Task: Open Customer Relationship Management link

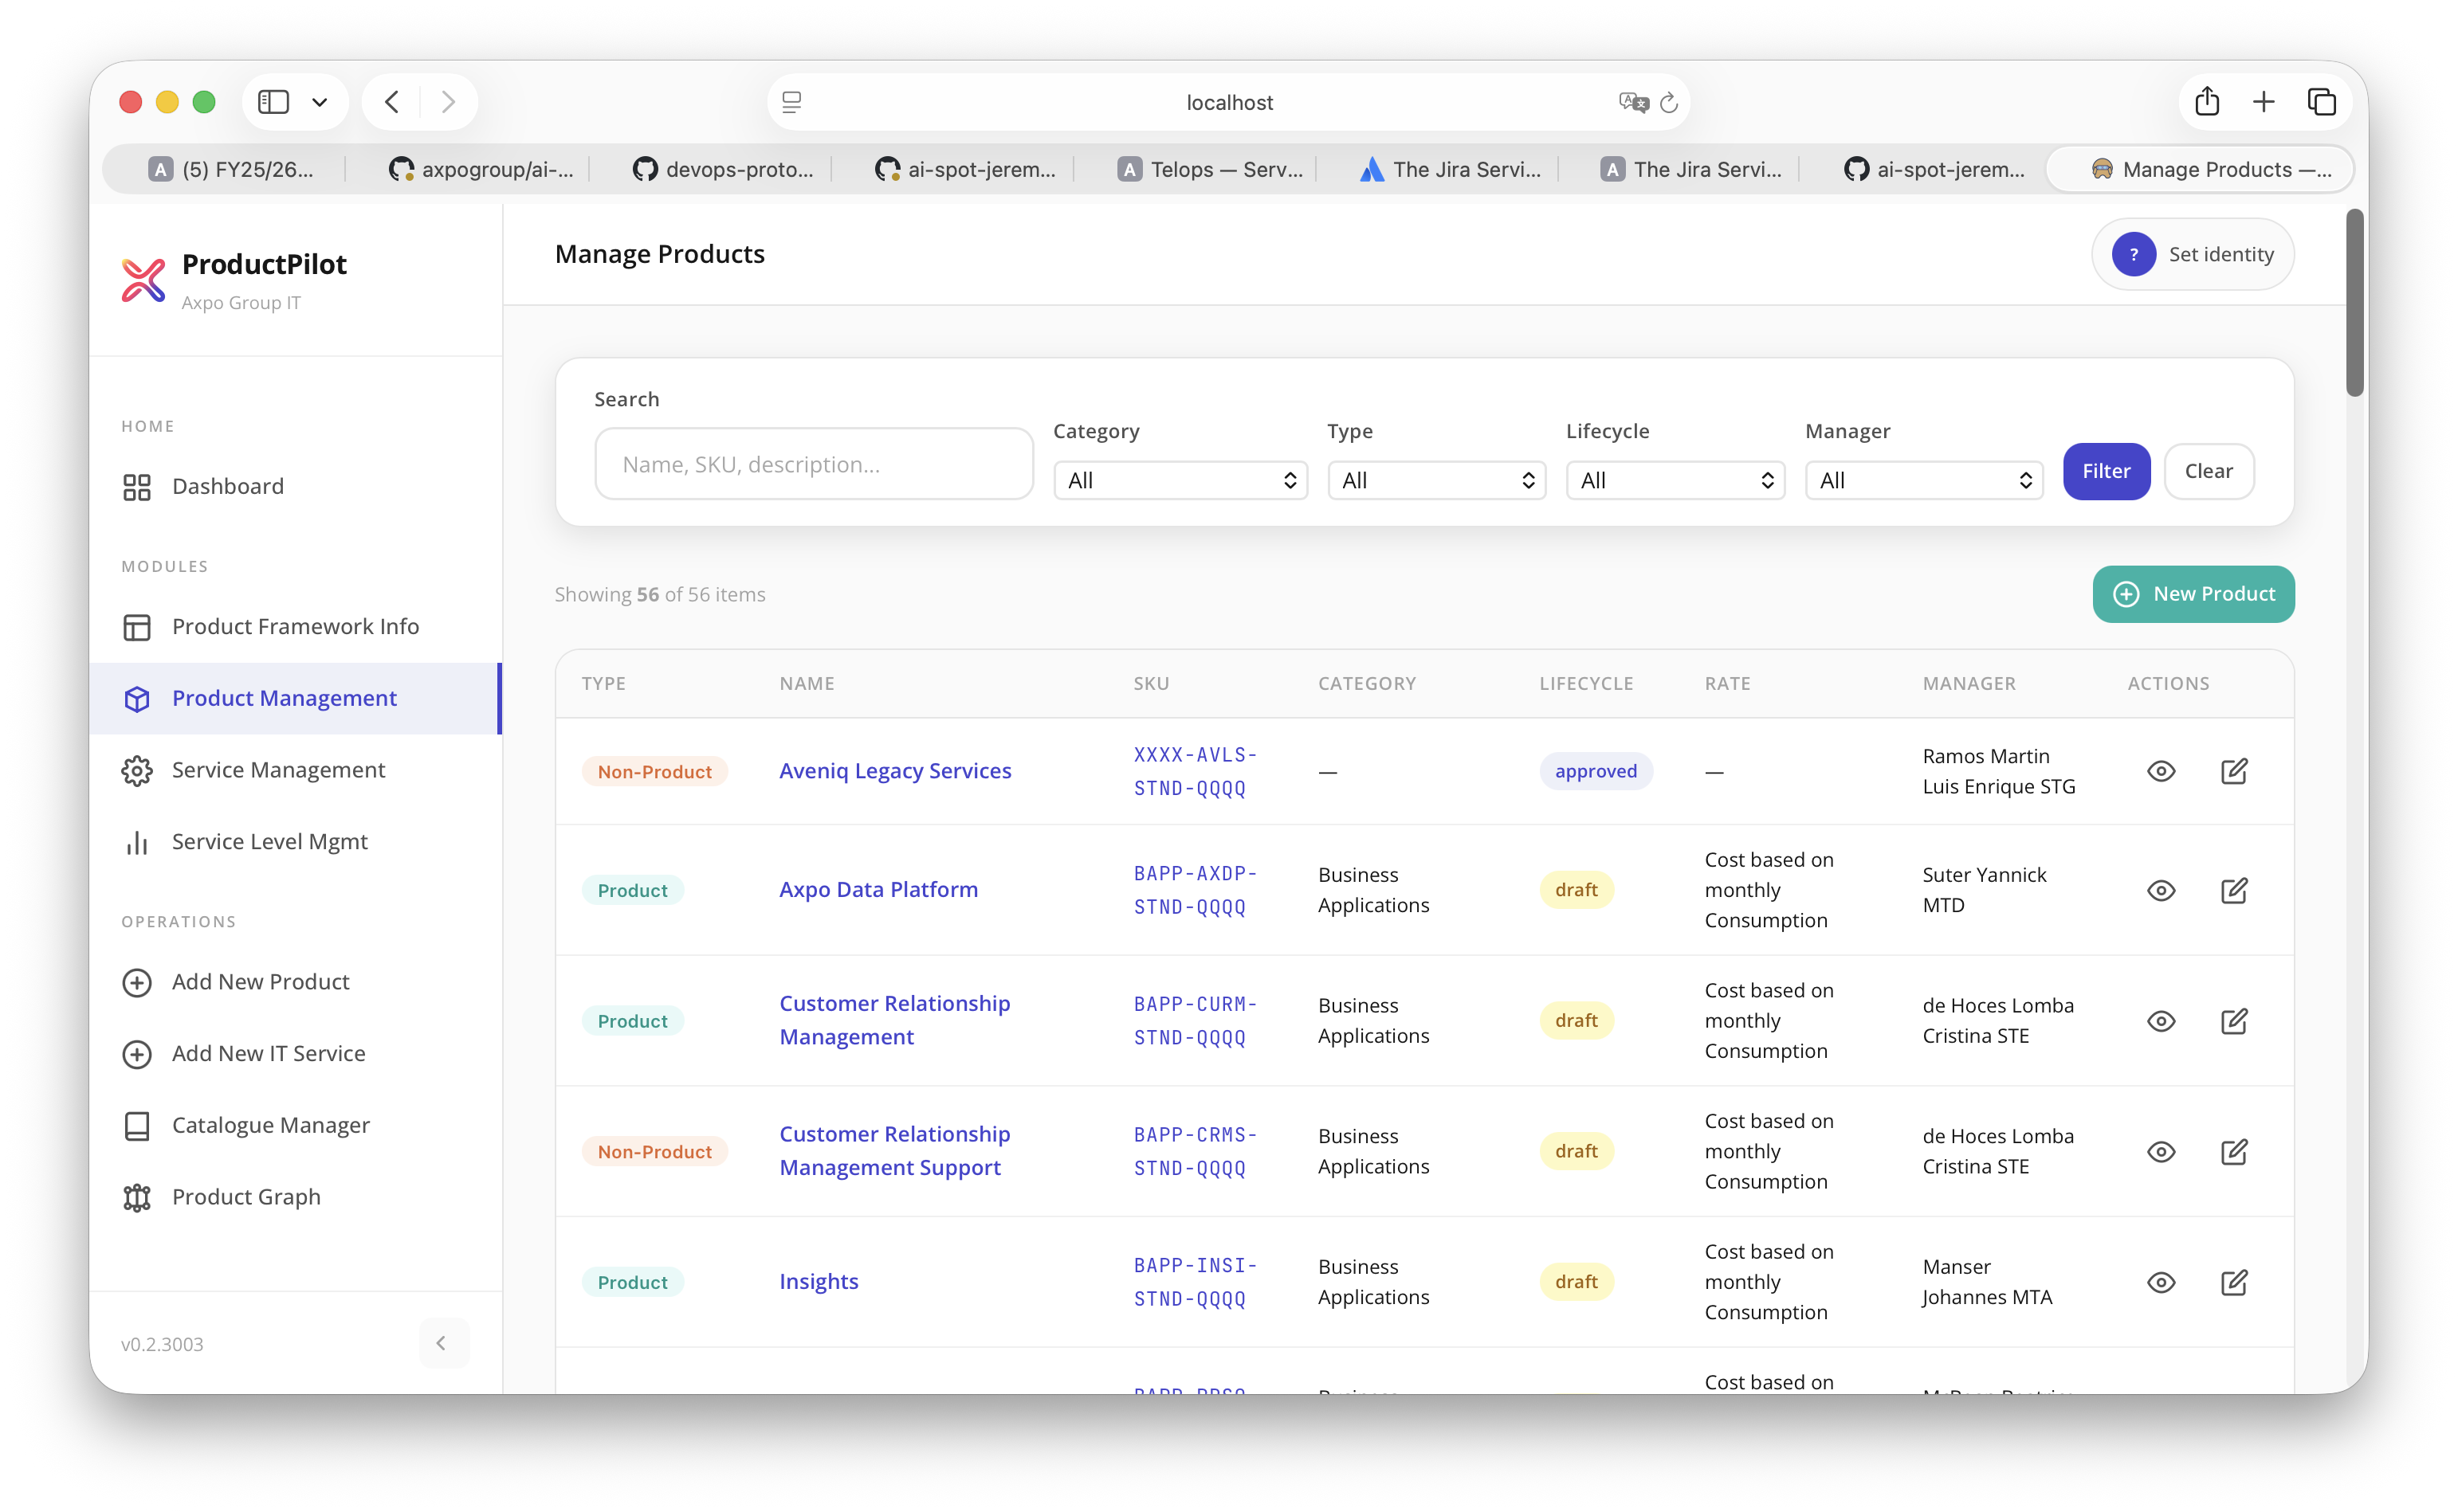Action: [x=894, y=1021]
